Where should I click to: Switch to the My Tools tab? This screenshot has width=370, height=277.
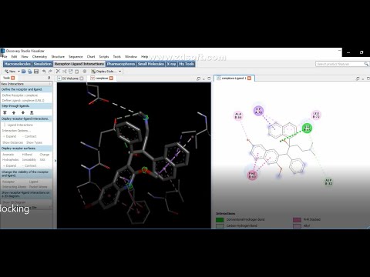pos(187,64)
